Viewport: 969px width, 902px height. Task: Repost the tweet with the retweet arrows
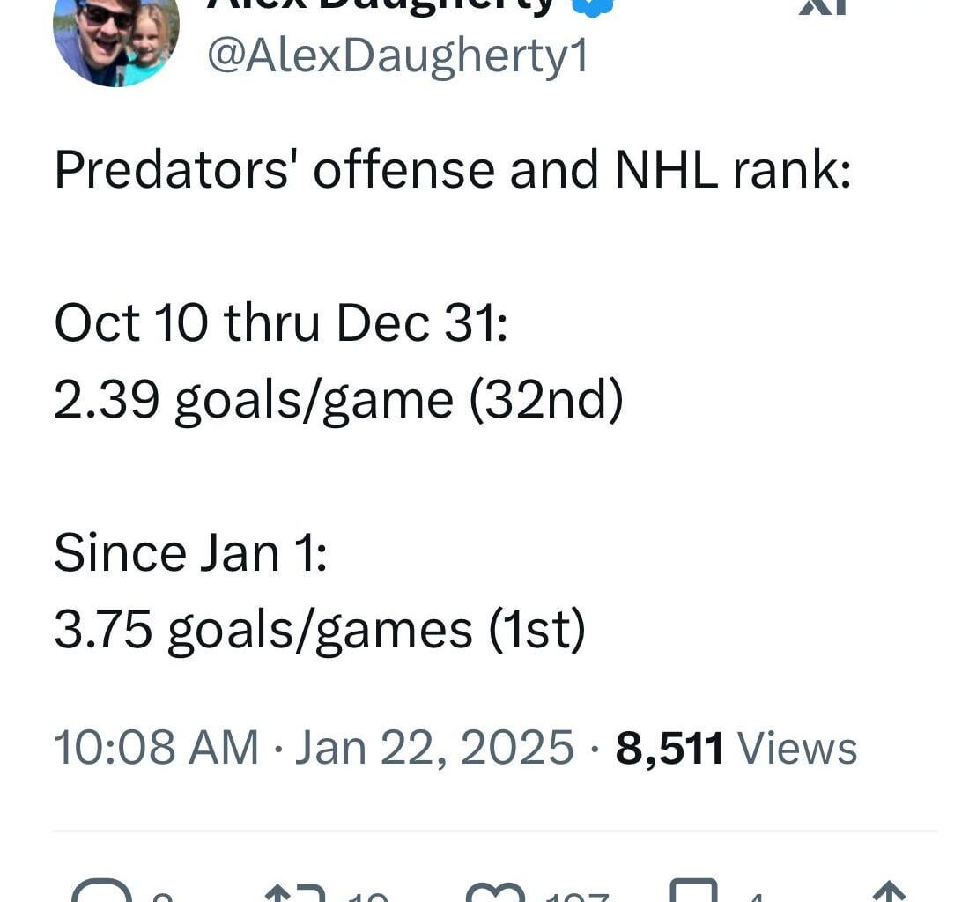coord(295,891)
